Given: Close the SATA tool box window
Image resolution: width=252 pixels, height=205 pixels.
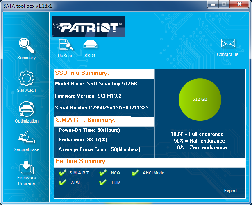Looking at the screenshot, I should tap(239, 4).
